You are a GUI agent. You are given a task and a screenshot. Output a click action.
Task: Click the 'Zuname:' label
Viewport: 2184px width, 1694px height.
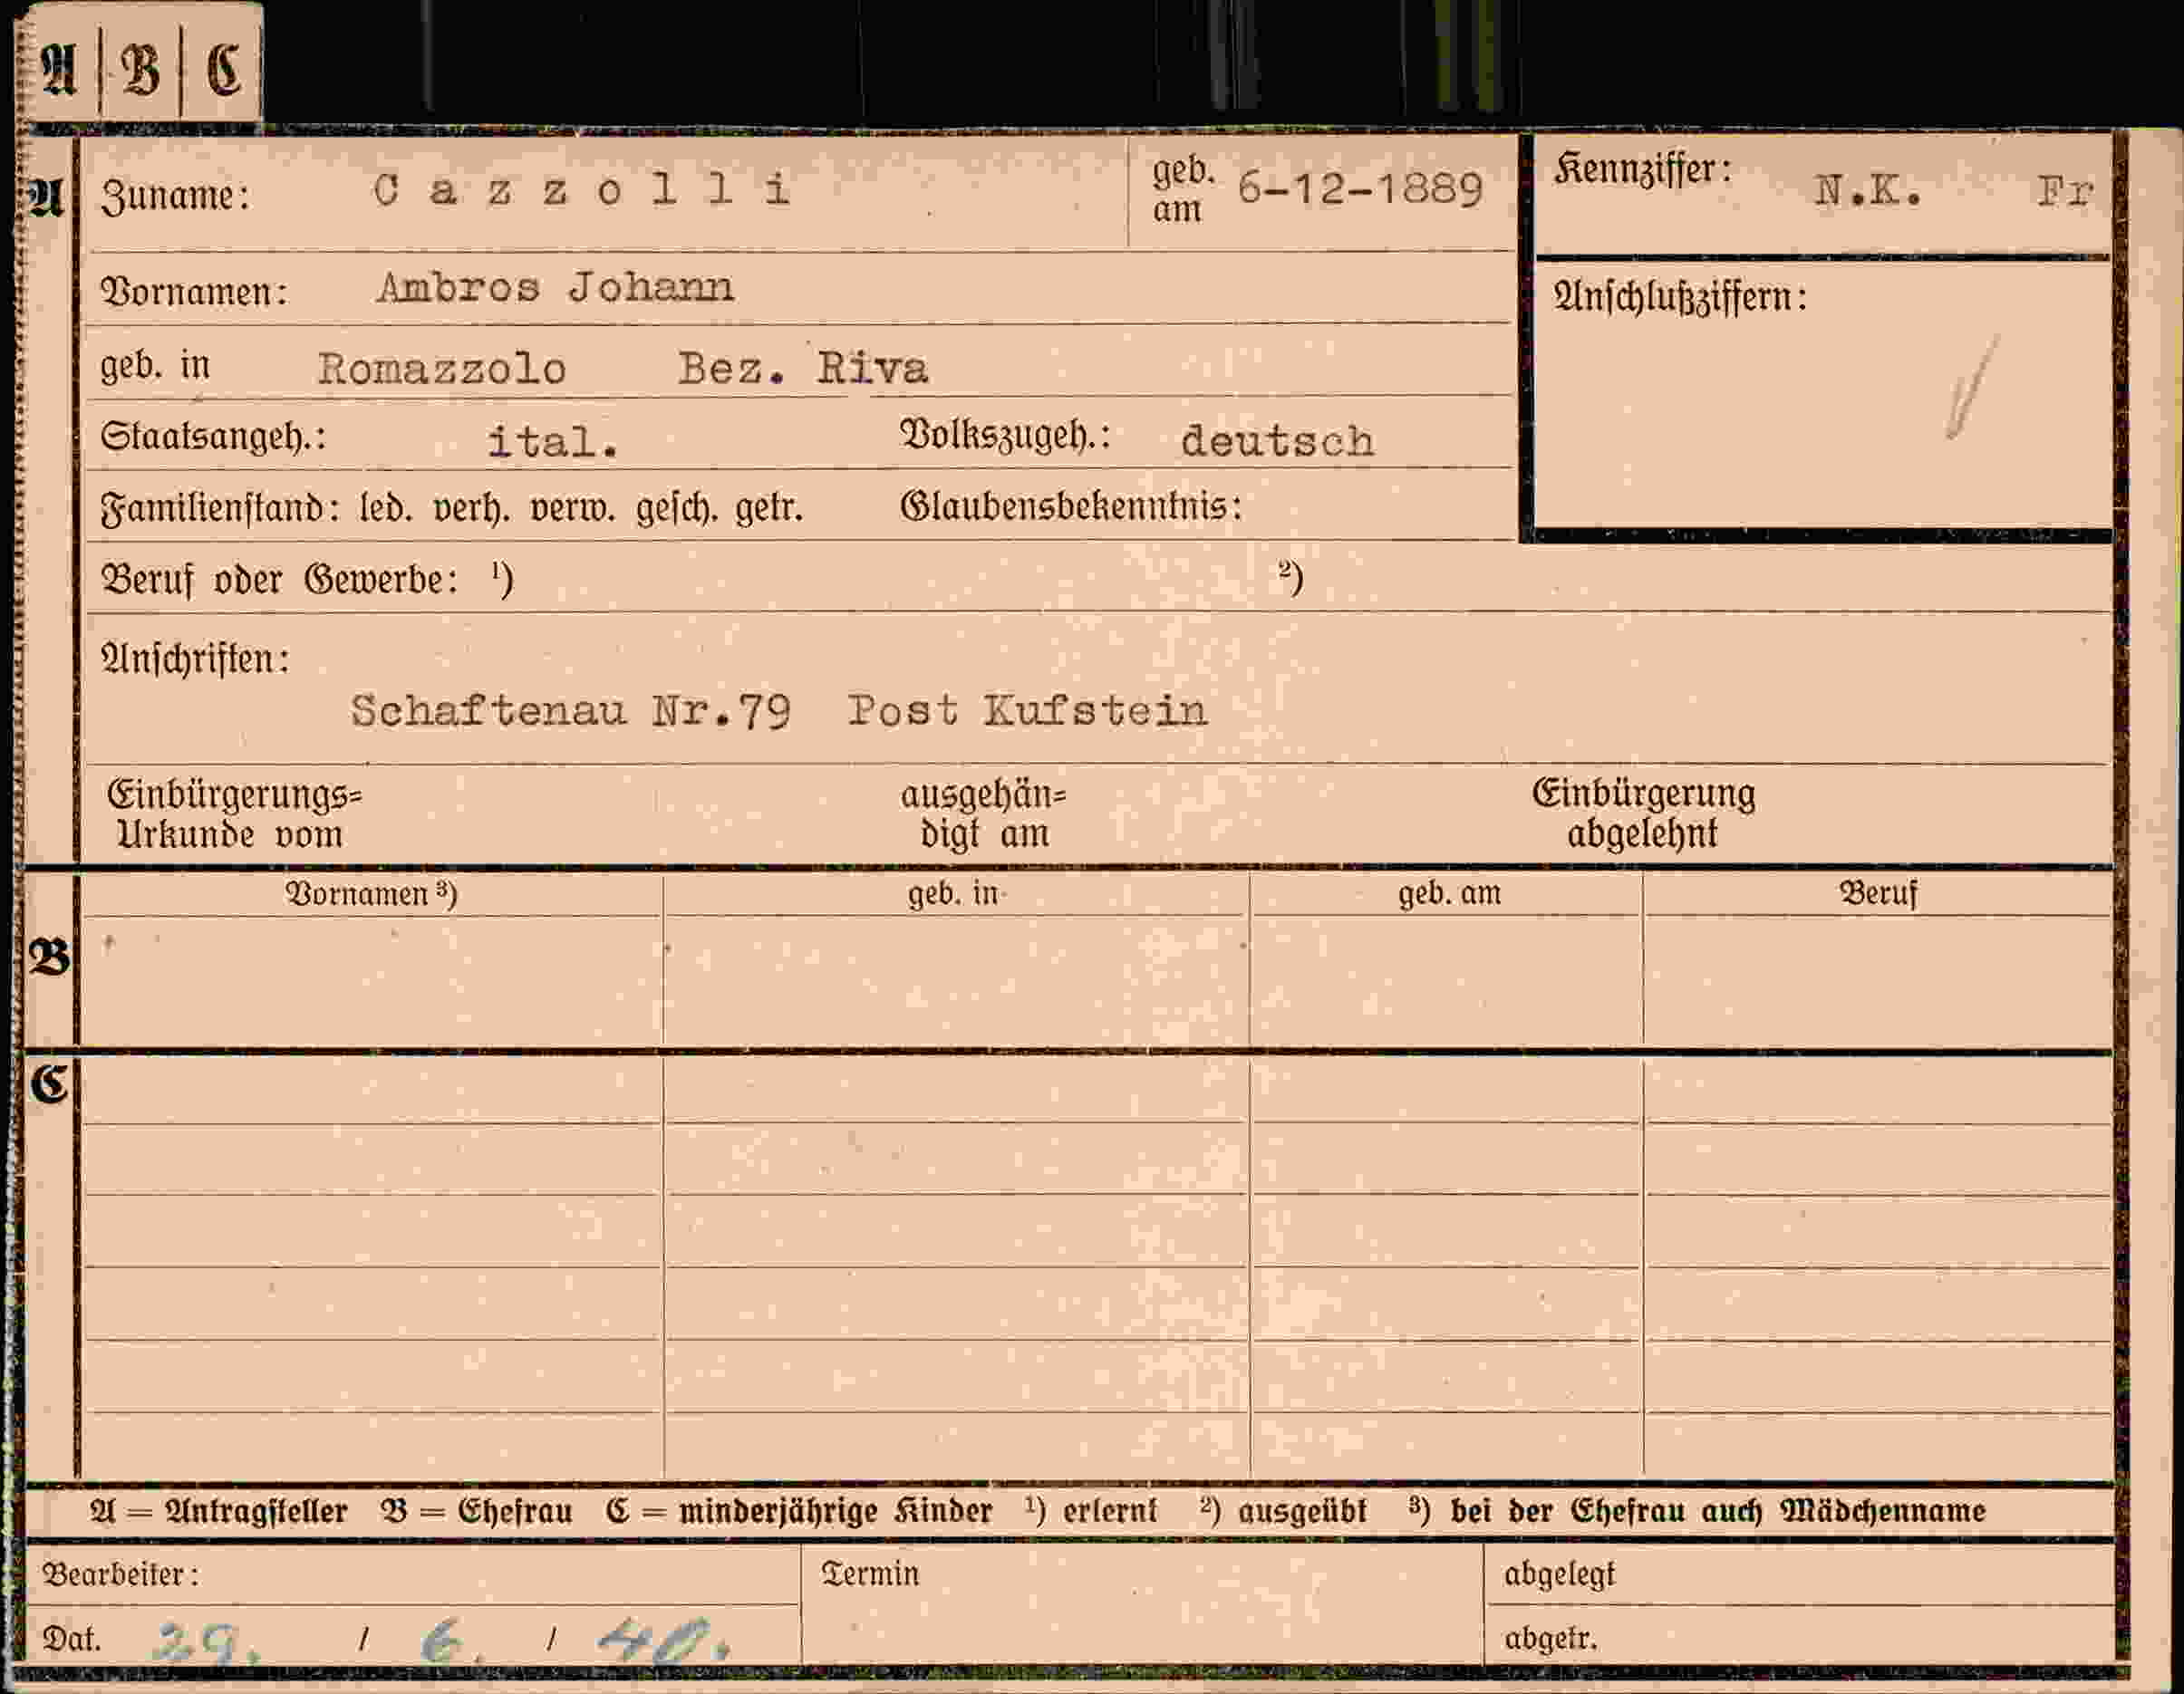[x=175, y=195]
